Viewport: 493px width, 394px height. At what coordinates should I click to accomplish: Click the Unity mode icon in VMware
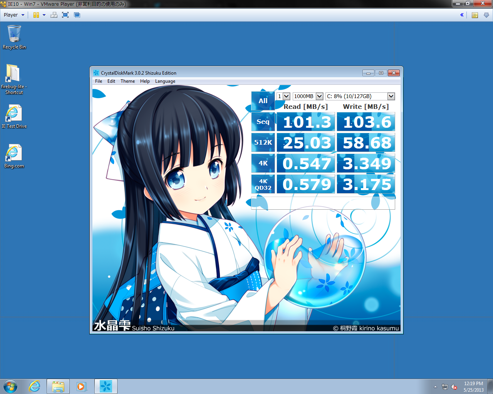tap(77, 15)
